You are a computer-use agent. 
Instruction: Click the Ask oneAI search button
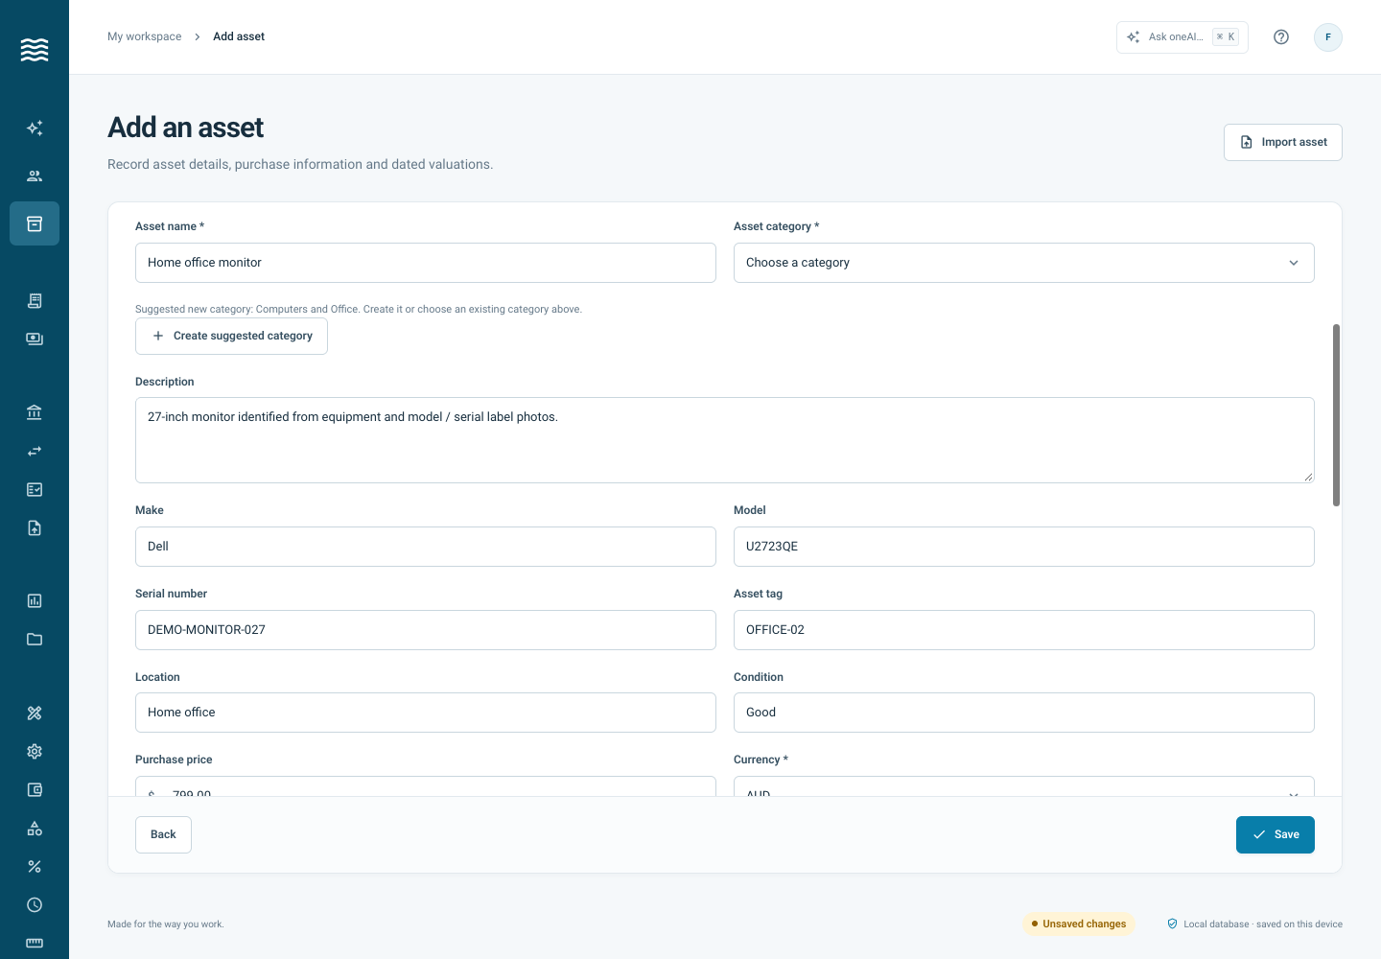point(1182,37)
